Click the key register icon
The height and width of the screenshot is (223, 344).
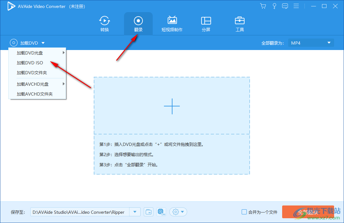(274, 6)
